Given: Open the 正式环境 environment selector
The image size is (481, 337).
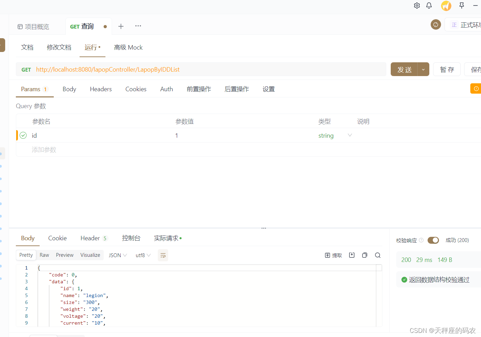Looking at the screenshot, I should click(463, 25).
